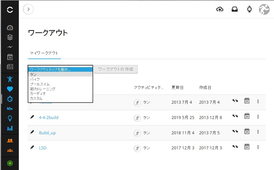
Task: Open the runner profile avatar
Action: tap(264, 9)
